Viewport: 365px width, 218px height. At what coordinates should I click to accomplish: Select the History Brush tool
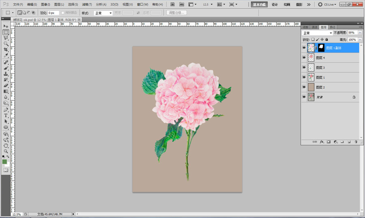6,79
